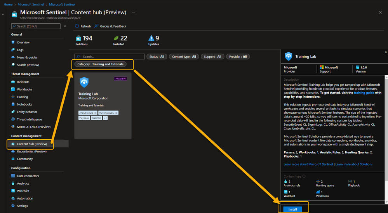Click the Guides & Feedback person icon
This screenshot has width=388, height=213.
(96, 26)
